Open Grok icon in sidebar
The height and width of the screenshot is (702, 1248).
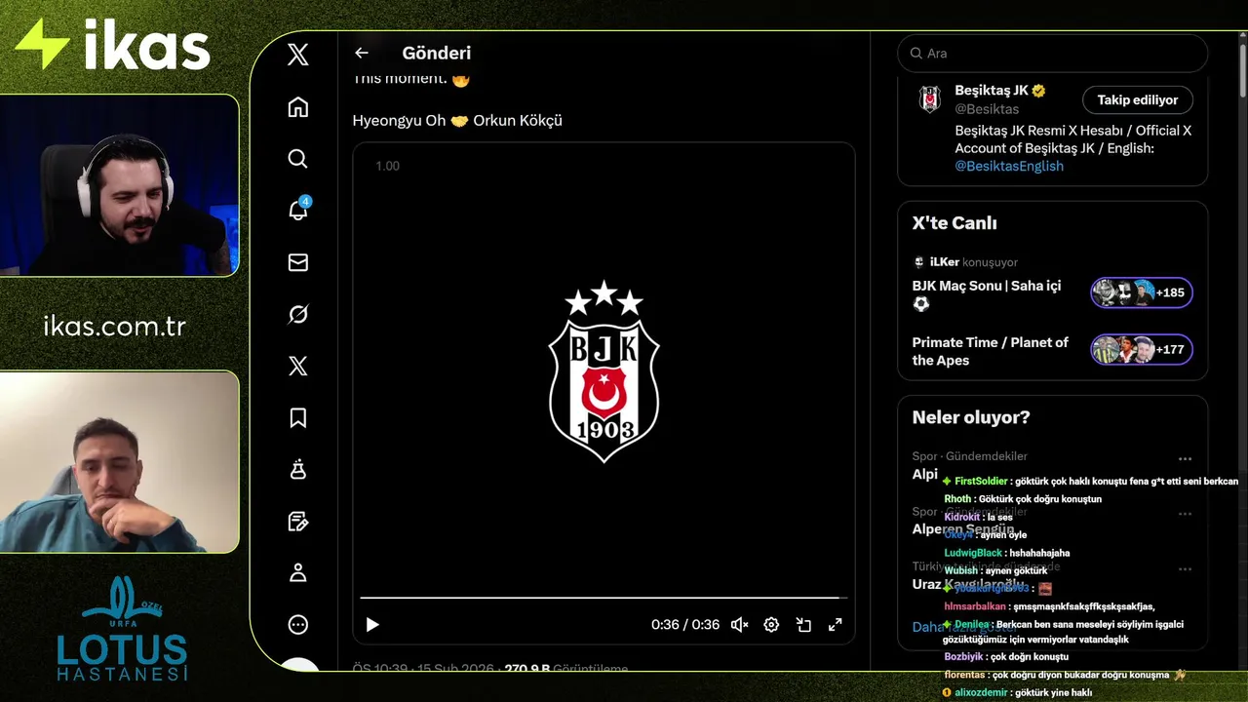(298, 314)
